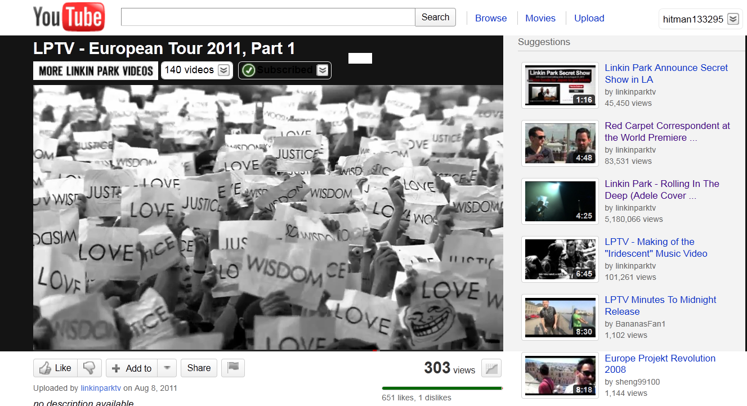Open 'Europe Projekt Revolution 2008' title link

[660, 364]
